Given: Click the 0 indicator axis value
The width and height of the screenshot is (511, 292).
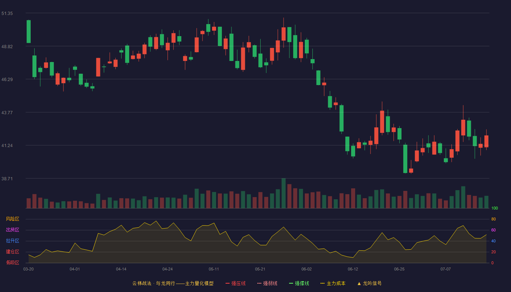Looking at the screenshot, I should tap(492, 263).
